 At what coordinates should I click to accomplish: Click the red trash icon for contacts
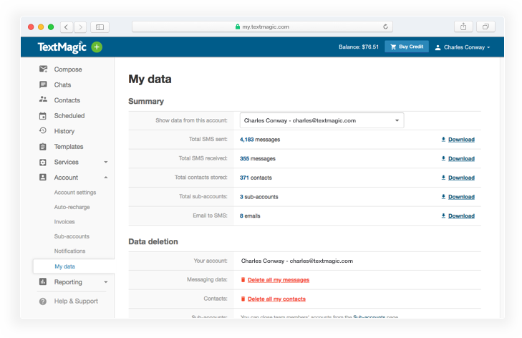(x=243, y=299)
